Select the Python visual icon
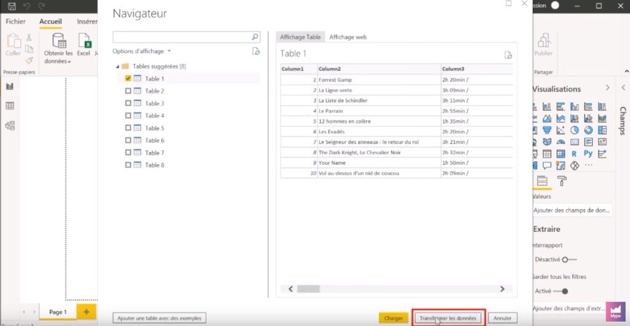This screenshot has width=630, height=326. (x=588, y=154)
